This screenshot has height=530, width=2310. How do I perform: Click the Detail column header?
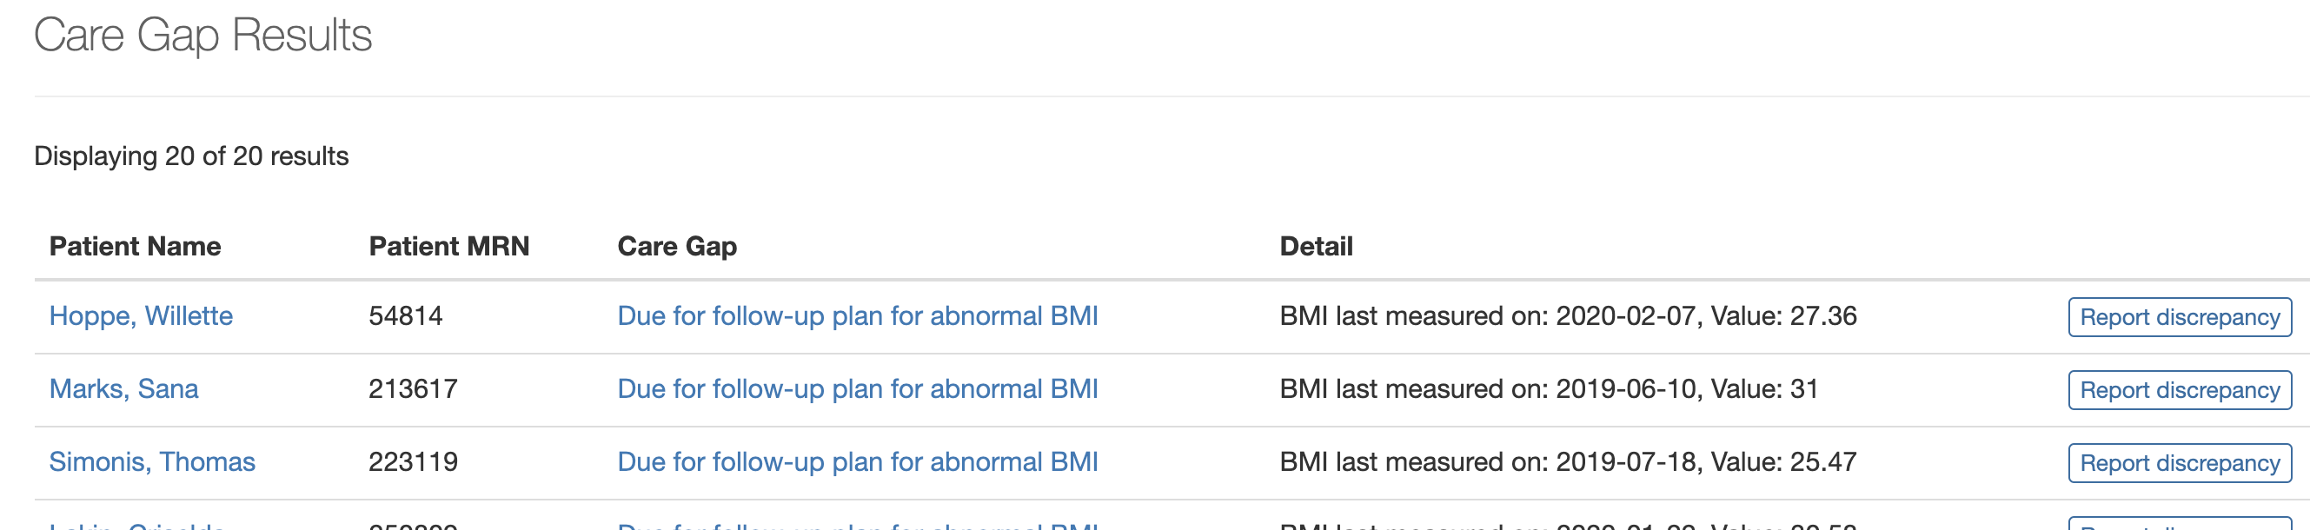pos(1316,247)
